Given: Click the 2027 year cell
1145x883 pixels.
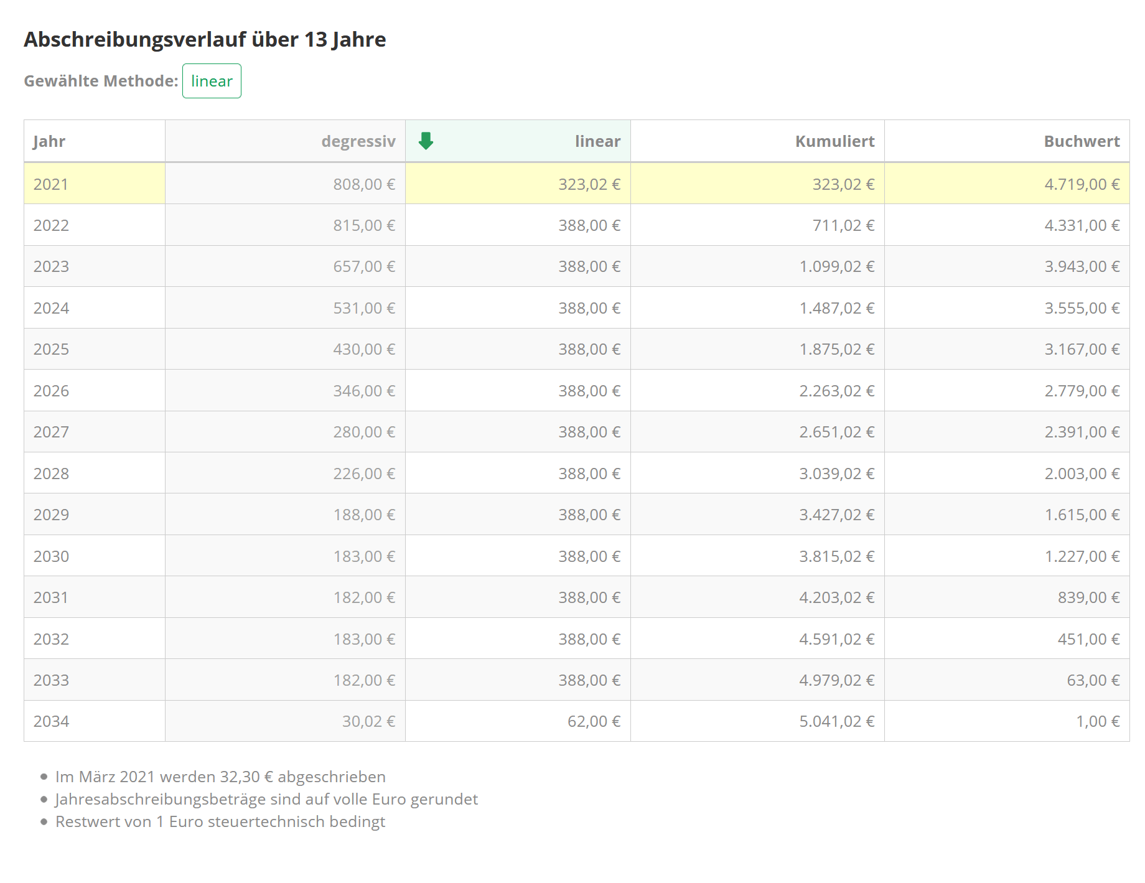Looking at the screenshot, I should coord(51,432).
